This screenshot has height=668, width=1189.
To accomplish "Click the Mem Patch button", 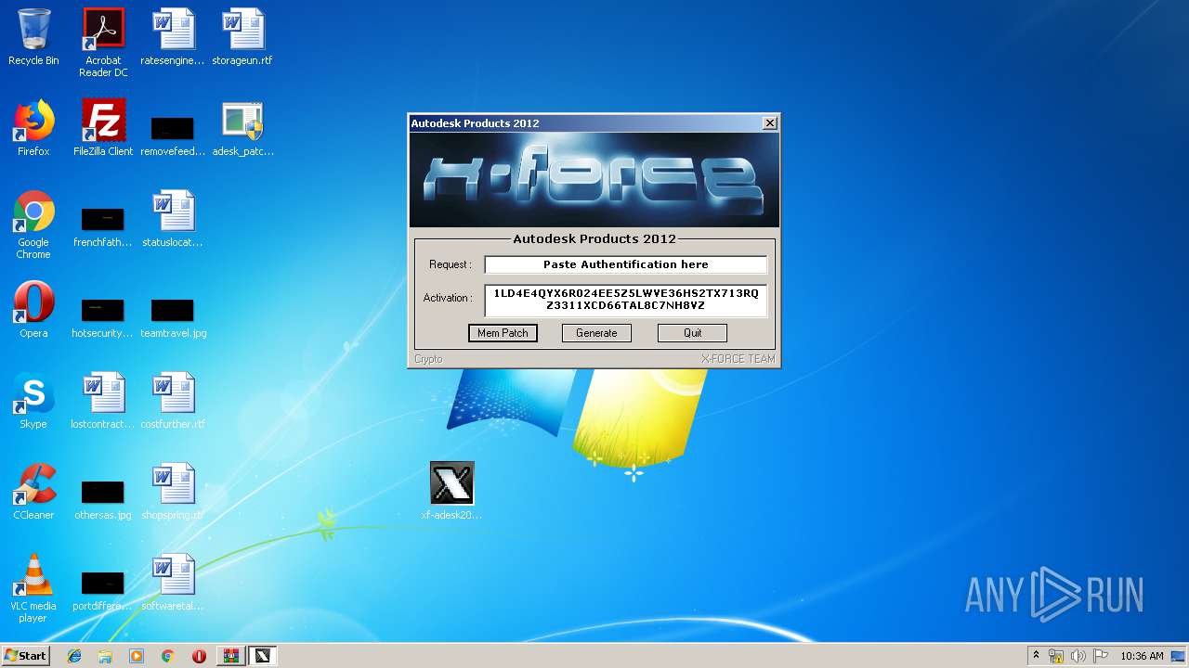I will click(503, 333).
